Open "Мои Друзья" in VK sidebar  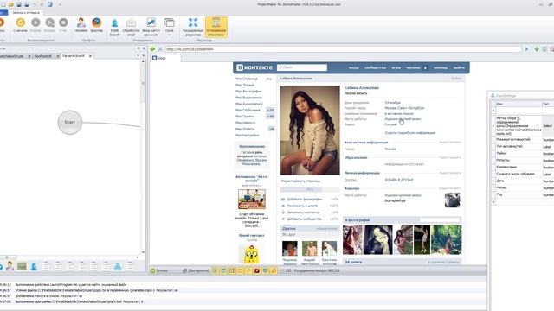tap(244, 85)
